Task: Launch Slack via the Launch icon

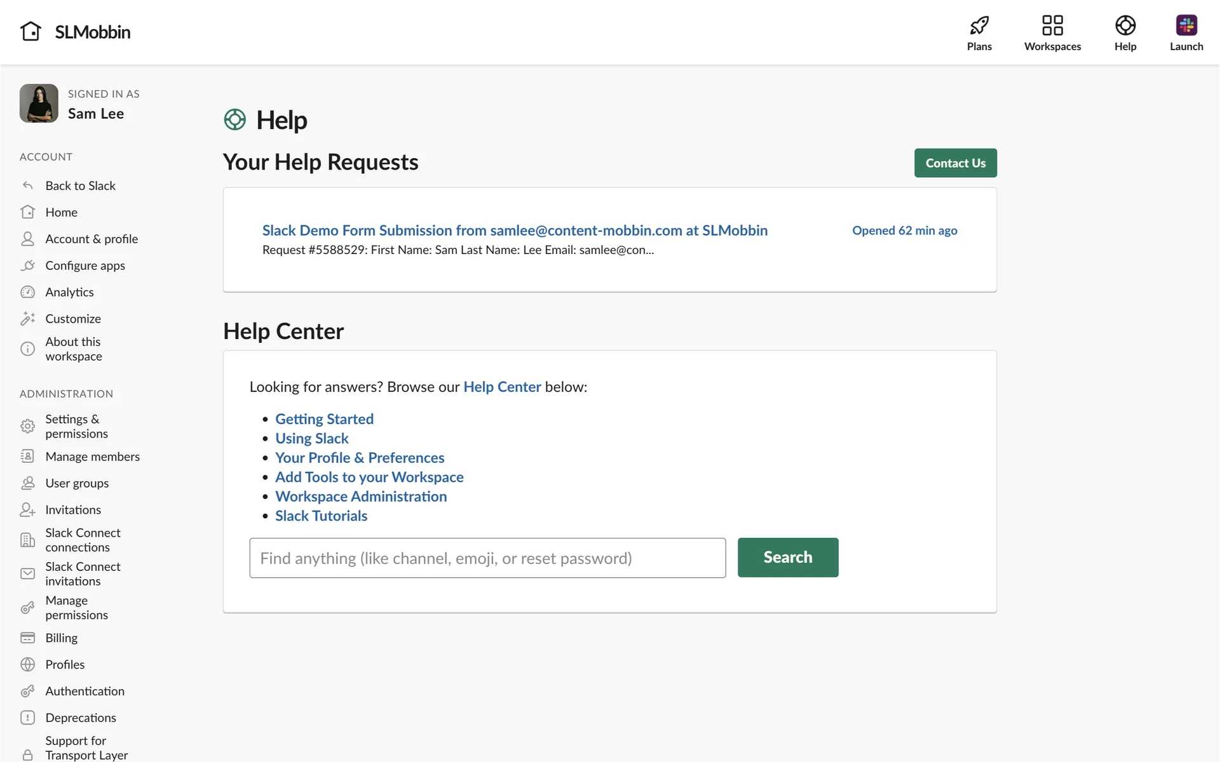Action: (1186, 25)
